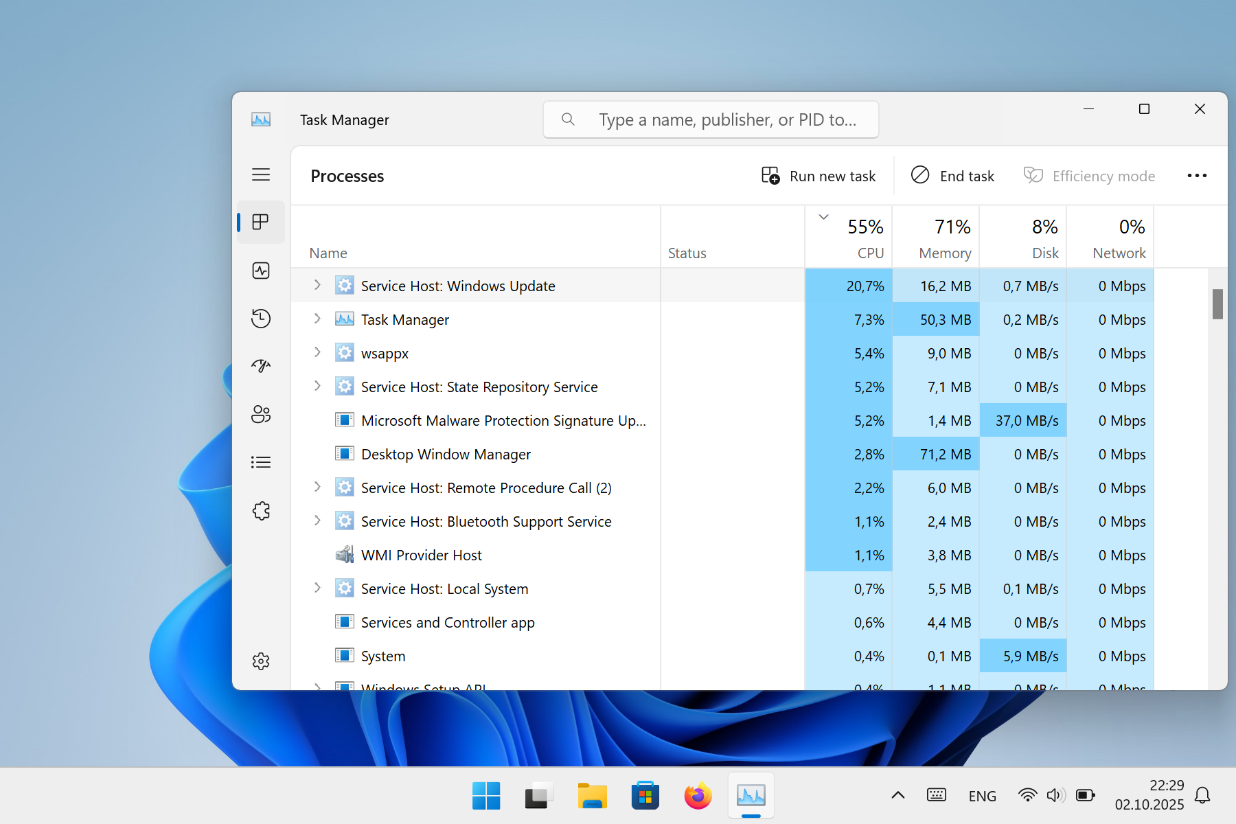Open Task Manager settings gear
The width and height of the screenshot is (1236, 824).
click(261, 661)
